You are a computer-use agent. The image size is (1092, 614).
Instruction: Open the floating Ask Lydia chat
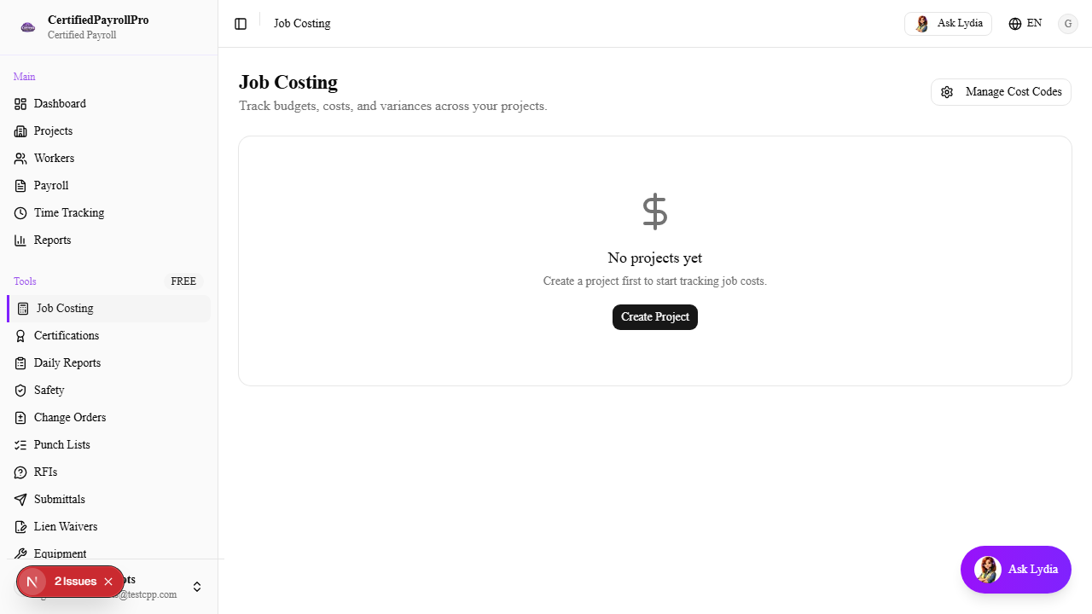click(1015, 569)
